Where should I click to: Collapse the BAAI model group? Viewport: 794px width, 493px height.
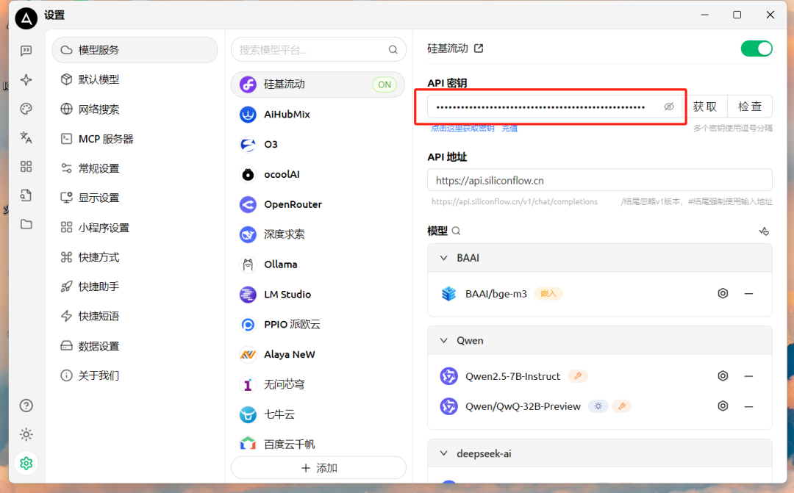(443, 258)
